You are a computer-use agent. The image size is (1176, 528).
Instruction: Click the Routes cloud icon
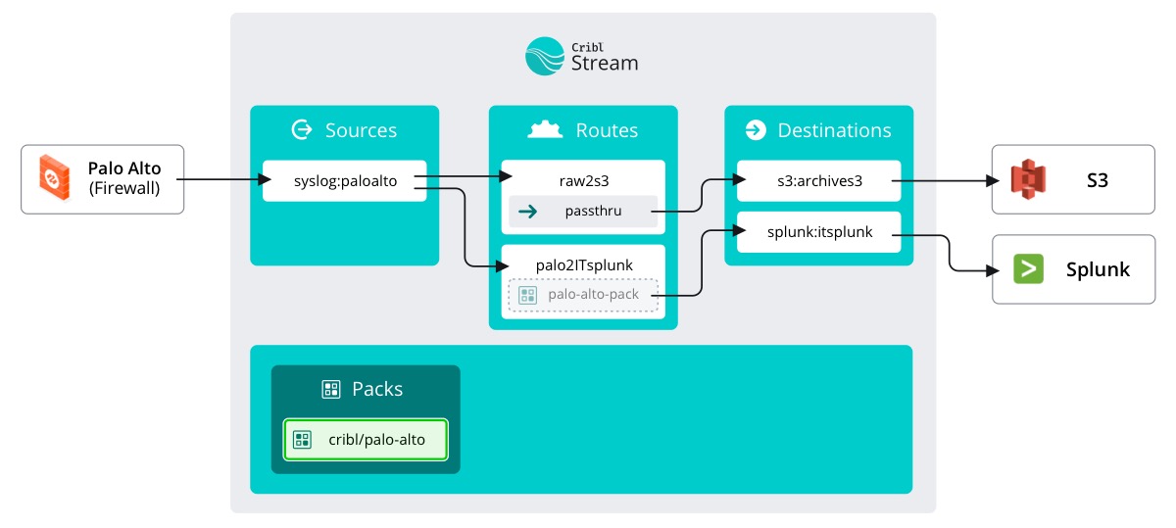coord(545,130)
